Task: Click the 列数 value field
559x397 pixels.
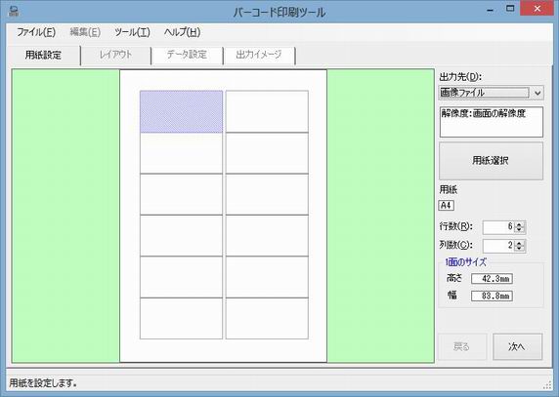Action: [498, 246]
